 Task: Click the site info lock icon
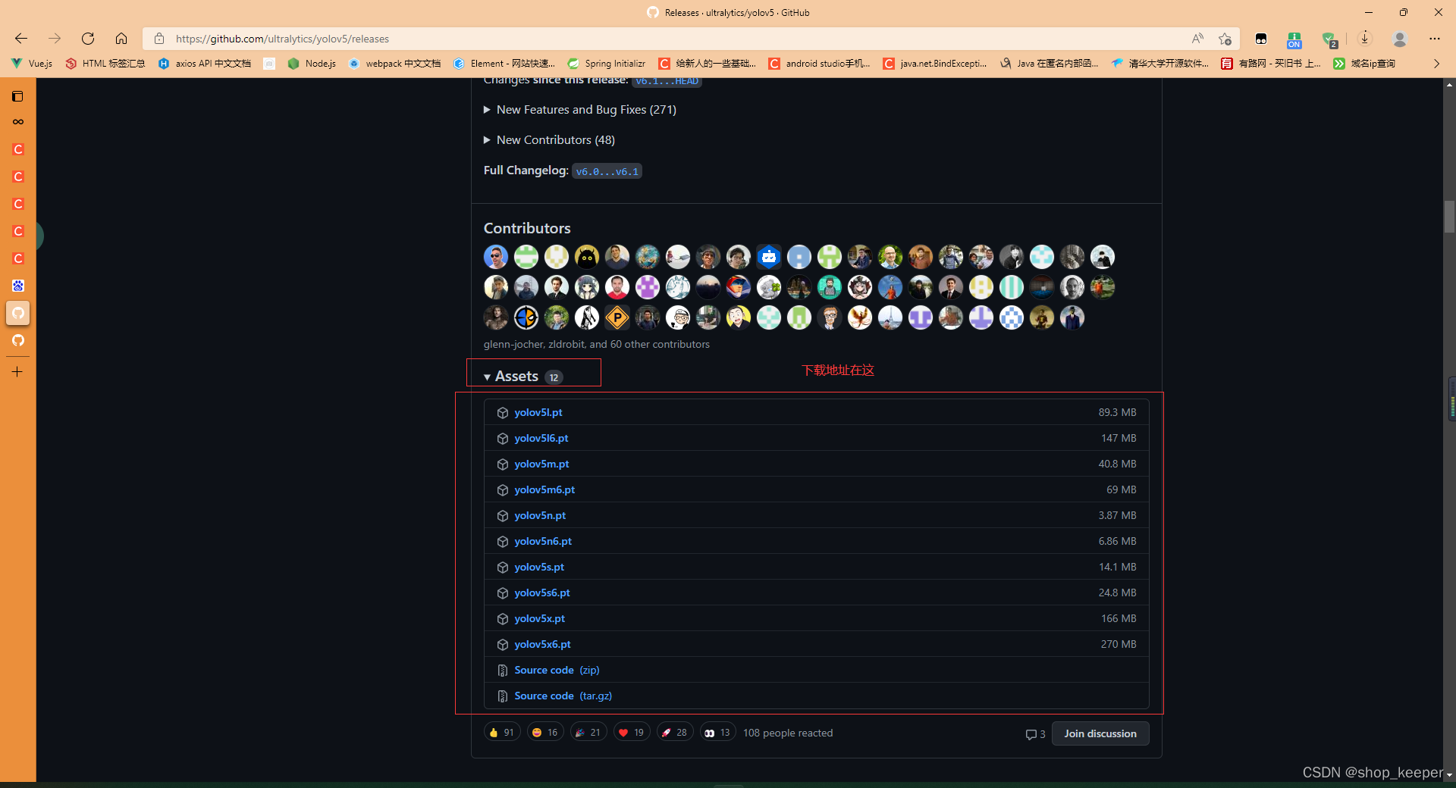click(x=159, y=39)
